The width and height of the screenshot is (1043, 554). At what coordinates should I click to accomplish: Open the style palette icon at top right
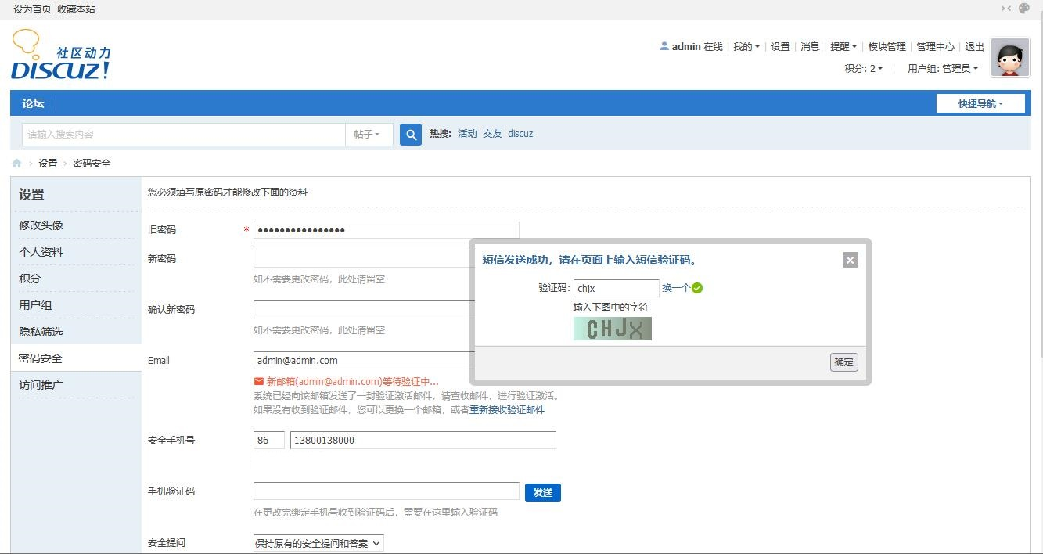tap(1024, 9)
